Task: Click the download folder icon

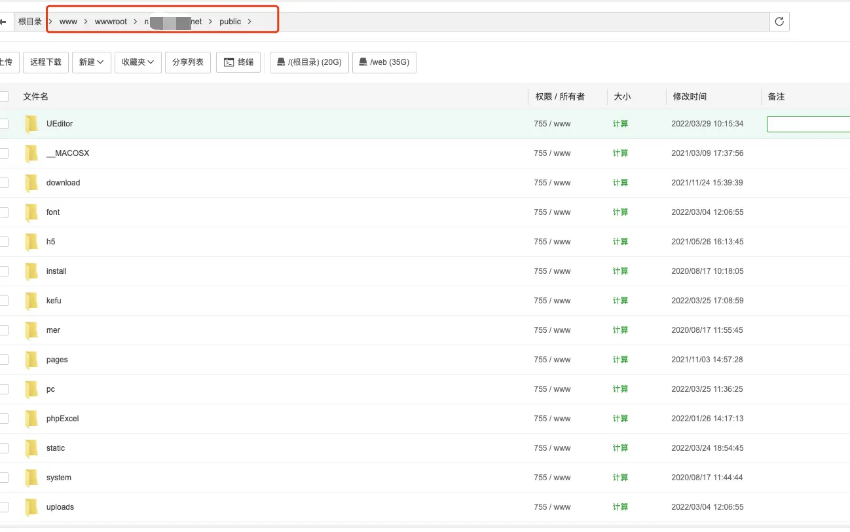Action: (x=31, y=183)
